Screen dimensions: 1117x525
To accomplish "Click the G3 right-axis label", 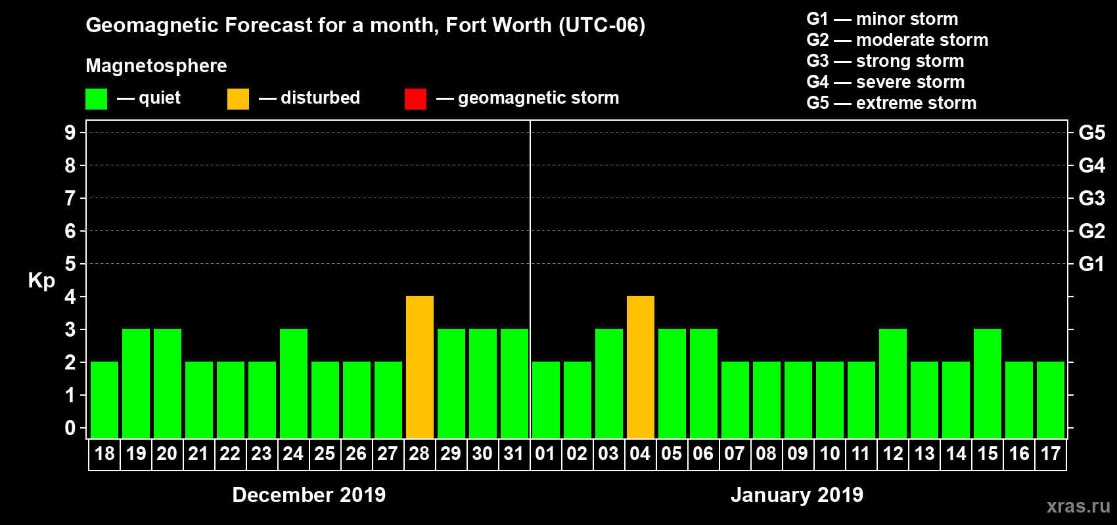I will 1091,198.
